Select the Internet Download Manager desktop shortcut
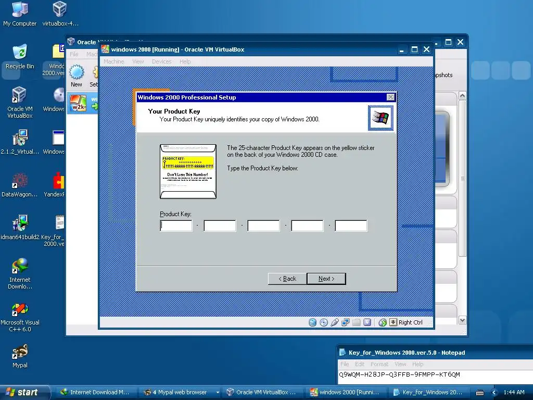 pyautogui.click(x=20, y=273)
